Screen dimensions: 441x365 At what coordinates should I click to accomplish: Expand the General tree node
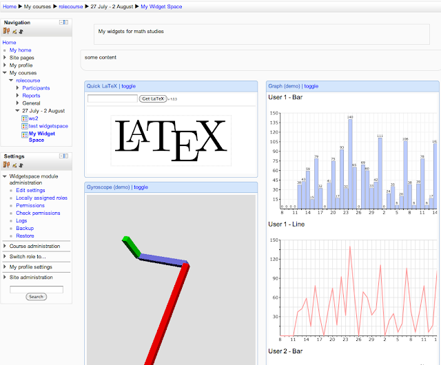click(17, 103)
